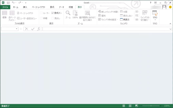Viewport: 173px width, 108px height.
Task: Click ユーザー設定のビュー button
Action: (x=27, y=18)
